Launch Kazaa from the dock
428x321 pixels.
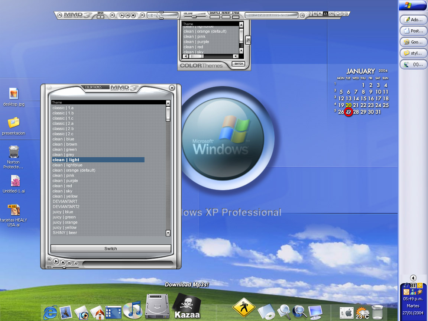click(x=187, y=306)
